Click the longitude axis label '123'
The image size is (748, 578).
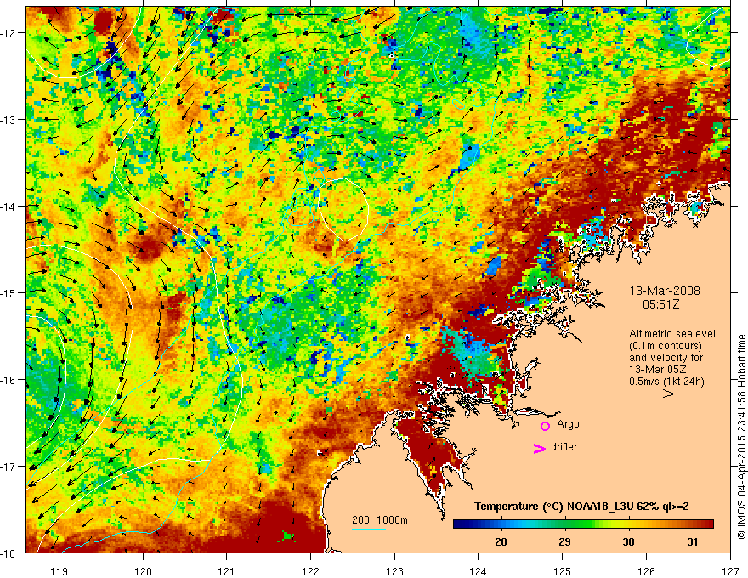[394, 571]
